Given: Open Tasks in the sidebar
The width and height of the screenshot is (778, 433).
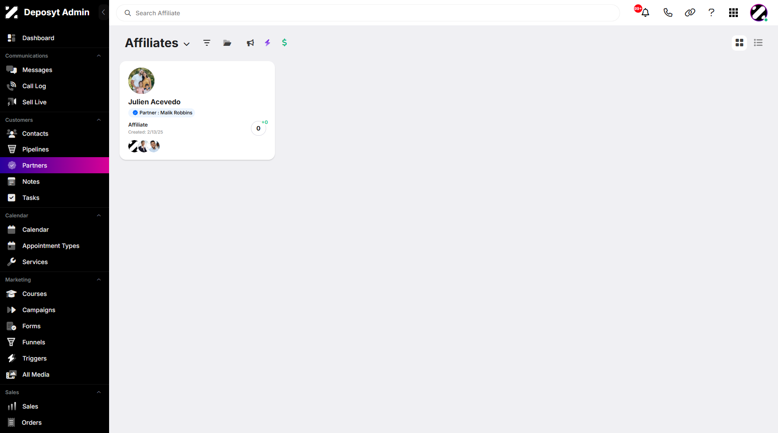Looking at the screenshot, I should [55, 198].
